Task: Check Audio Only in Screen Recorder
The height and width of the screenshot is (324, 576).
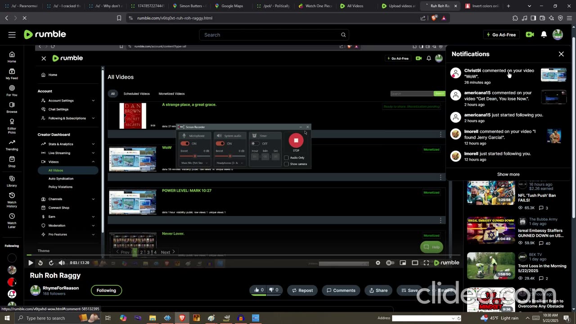Action: pyautogui.click(x=286, y=157)
